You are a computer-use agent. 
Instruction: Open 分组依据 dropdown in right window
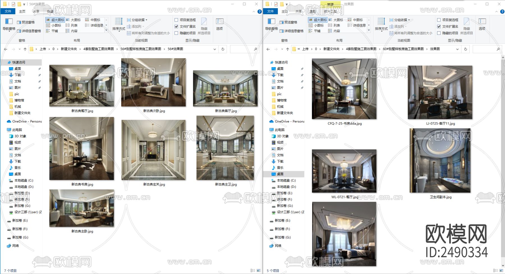400,20
